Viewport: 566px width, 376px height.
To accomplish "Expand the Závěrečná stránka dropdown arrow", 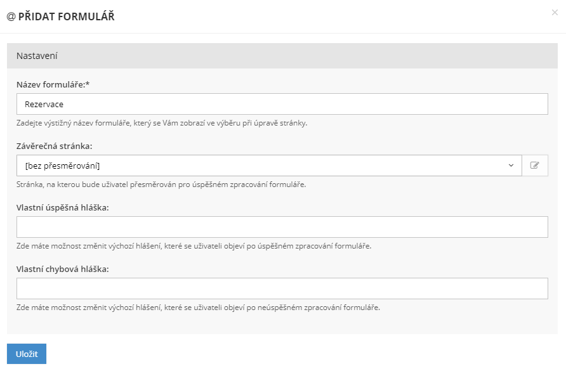I will point(511,165).
